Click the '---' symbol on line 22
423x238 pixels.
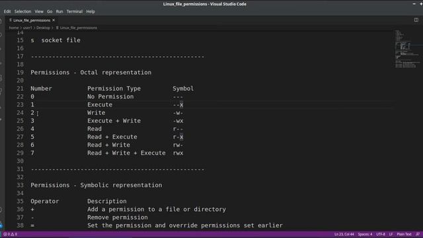click(178, 97)
